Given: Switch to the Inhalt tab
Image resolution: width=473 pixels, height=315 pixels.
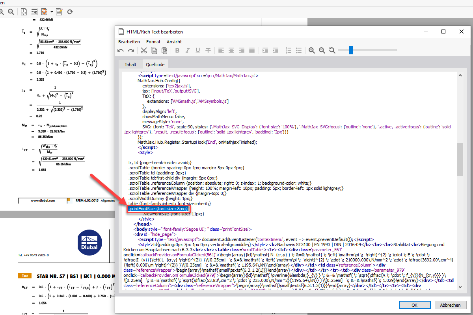Looking at the screenshot, I should [130, 65].
